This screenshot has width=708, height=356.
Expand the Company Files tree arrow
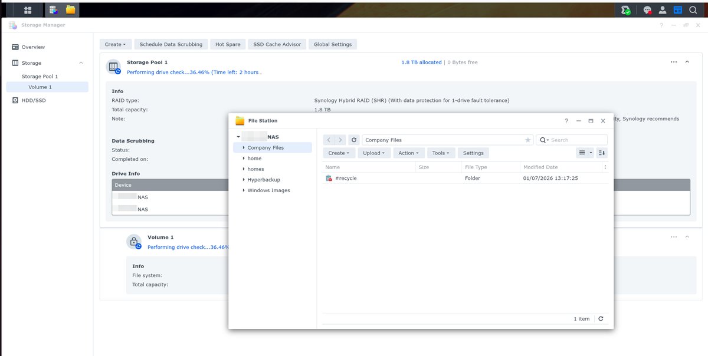tap(244, 148)
